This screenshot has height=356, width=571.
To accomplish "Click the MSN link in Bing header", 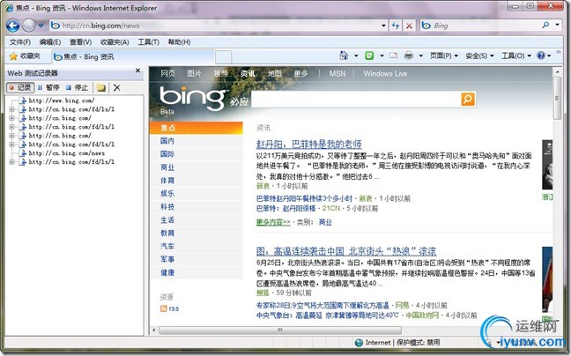I will (x=337, y=73).
